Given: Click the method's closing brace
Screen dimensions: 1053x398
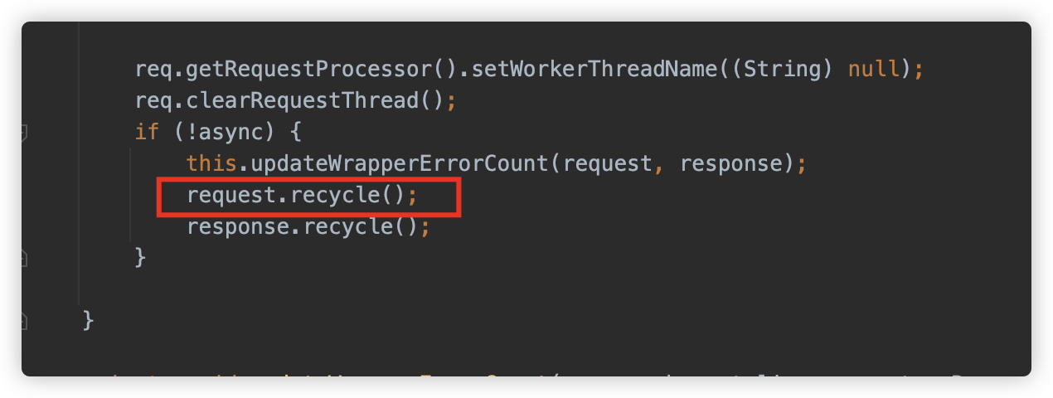Looking at the screenshot, I should [x=90, y=321].
